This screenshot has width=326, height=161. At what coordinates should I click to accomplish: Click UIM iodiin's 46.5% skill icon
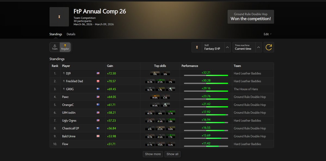click(150, 113)
